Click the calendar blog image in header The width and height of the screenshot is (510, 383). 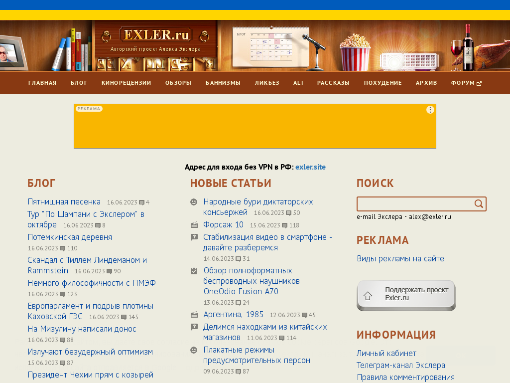pos(270,47)
